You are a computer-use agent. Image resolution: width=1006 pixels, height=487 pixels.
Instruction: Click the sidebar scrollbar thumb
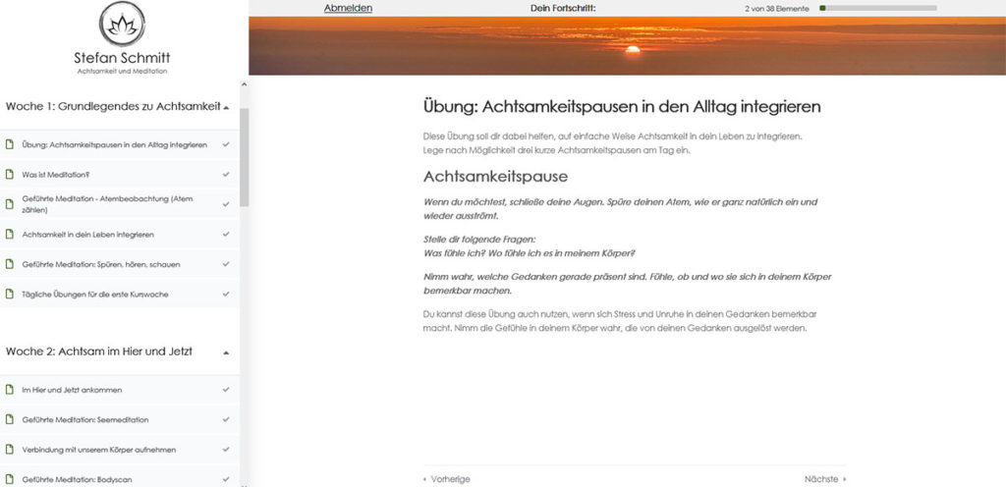244,157
